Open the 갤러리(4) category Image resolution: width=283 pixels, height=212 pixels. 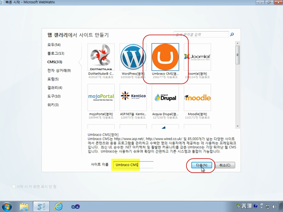tap(55, 87)
